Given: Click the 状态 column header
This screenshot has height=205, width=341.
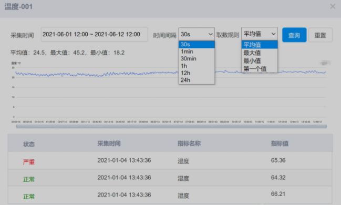Looking at the screenshot, I should (x=29, y=144).
